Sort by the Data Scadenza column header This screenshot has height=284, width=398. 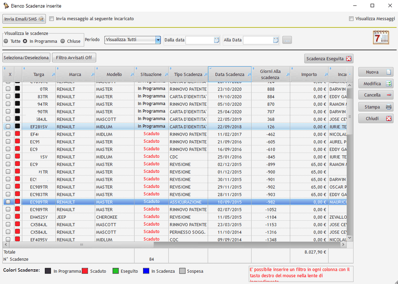pos(229,75)
